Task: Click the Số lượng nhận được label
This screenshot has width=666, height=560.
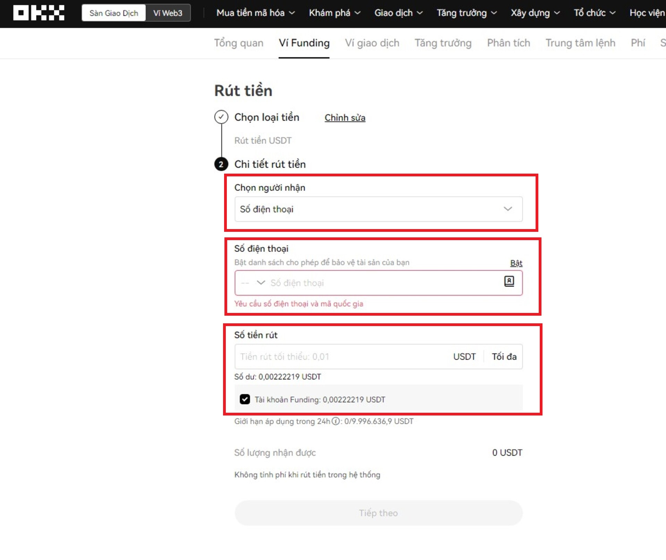Action: pyautogui.click(x=275, y=453)
